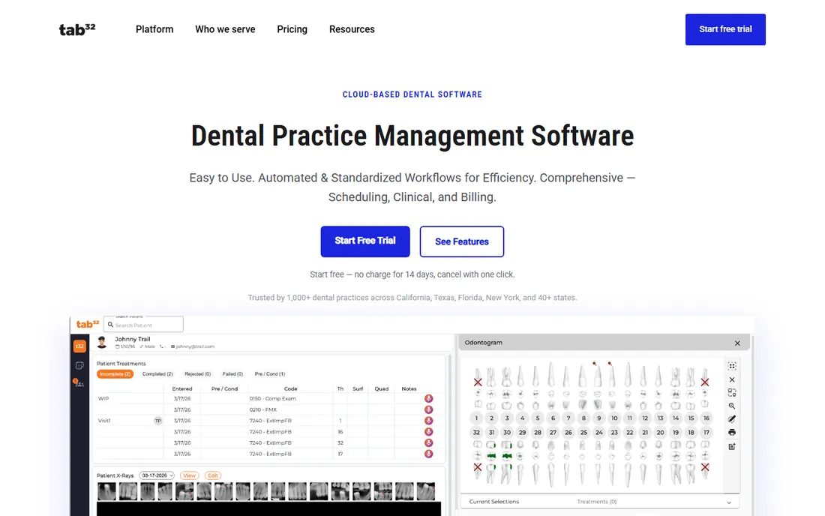Select tooth number 19 in the odontogram
Viewport: 825px width, 516px height.
(x=676, y=432)
